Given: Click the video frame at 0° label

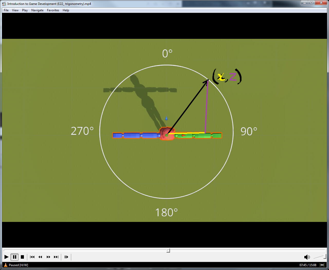Looking at the screenshot, I should coord(167,53).
